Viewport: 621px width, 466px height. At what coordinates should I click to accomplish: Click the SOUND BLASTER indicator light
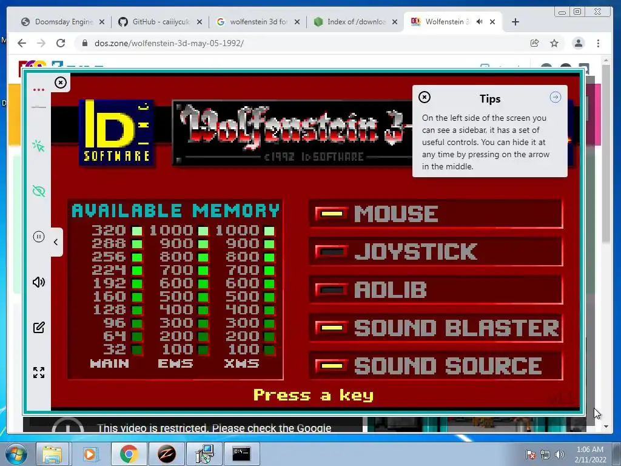pyautogui.click(x=332, y=328)
